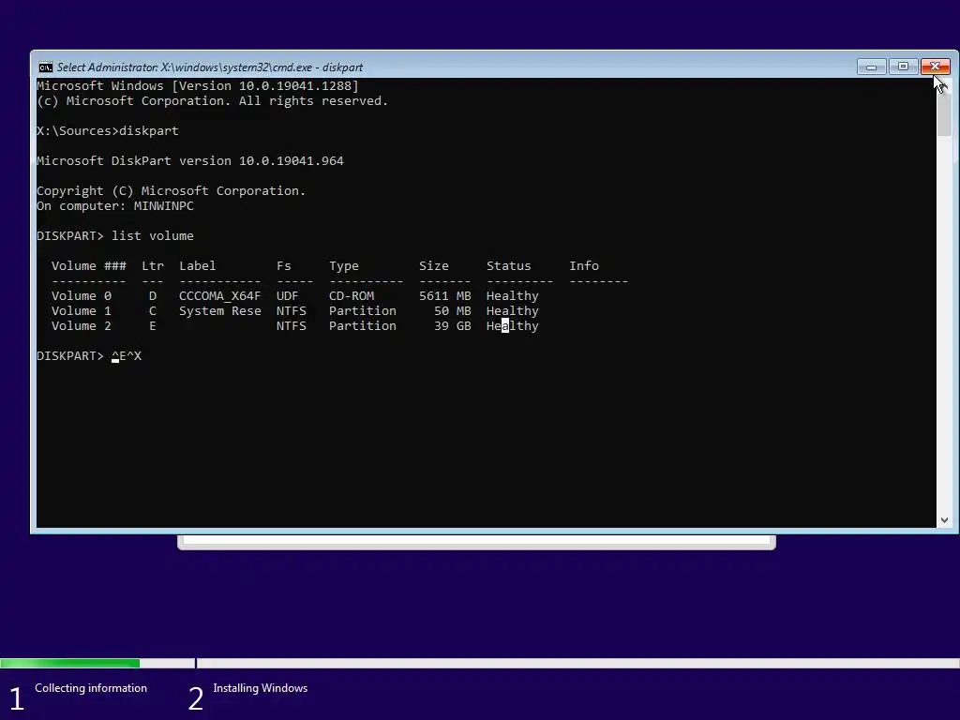Click the 'Volume ###' column header

[89, 265]
